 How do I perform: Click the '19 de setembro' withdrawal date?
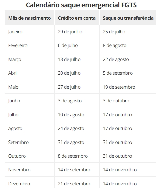[x=119, y=87]
